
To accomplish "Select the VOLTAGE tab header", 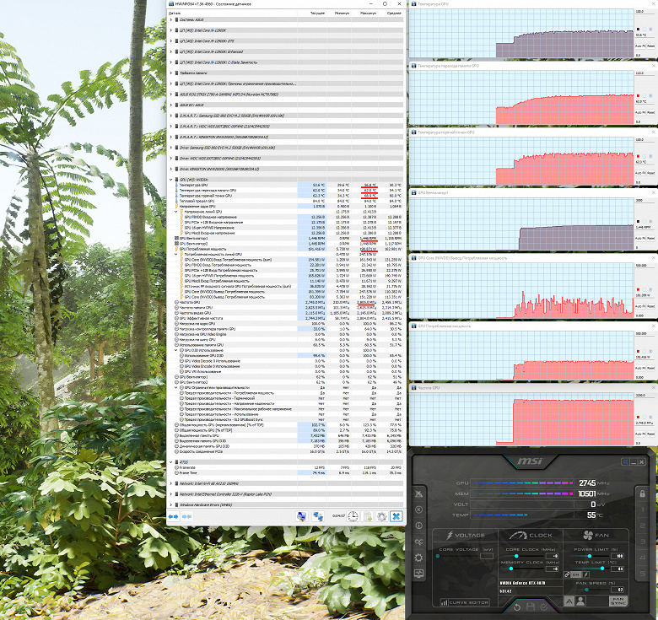I will point(465,536).
